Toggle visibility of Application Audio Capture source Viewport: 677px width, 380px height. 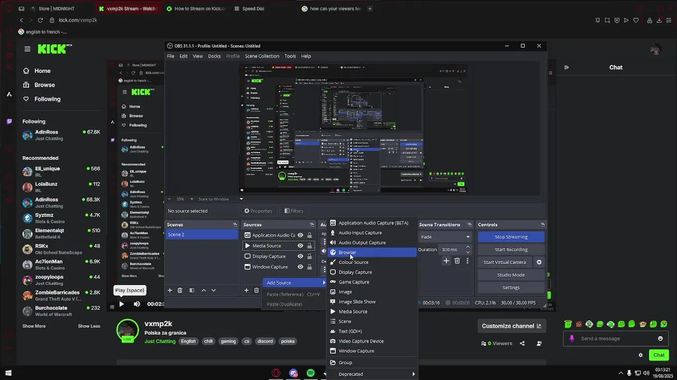[300, 235]
